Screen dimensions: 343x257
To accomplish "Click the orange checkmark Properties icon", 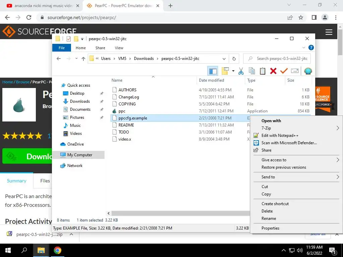I will coord(284,71).
